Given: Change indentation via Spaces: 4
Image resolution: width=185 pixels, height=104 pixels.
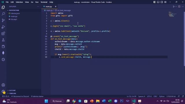Looking at the screenshot, I should 142,96.
